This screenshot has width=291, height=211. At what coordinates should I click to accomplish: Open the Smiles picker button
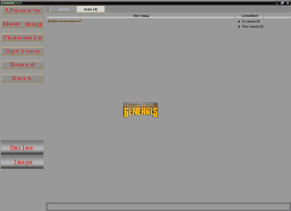(22, 147)
